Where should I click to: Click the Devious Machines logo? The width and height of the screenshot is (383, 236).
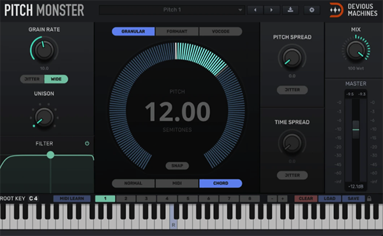tap(353, 10)
